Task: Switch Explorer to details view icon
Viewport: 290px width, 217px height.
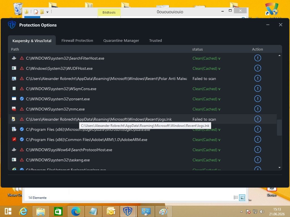Action: [236, 198]
